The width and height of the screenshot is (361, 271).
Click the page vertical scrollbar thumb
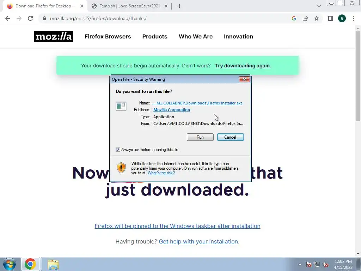[358, 76]
